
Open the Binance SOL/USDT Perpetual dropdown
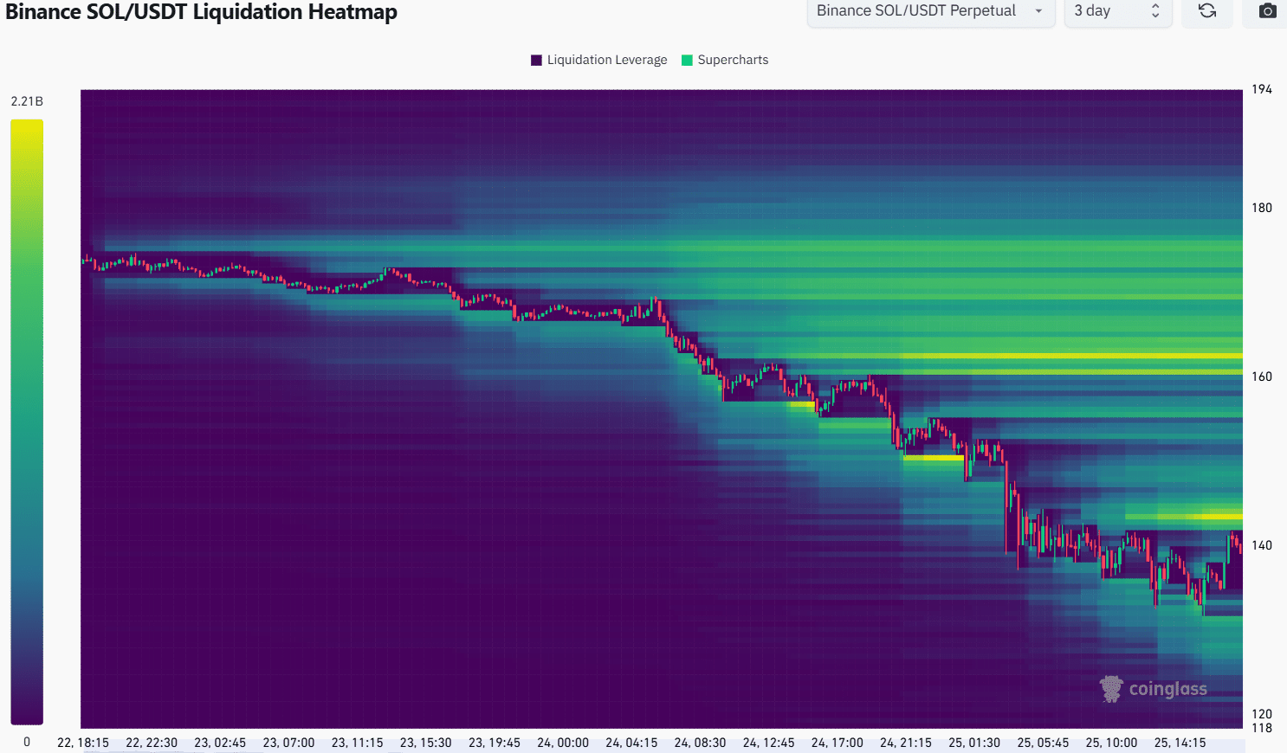pyautogui.click(x=931, y=12)
